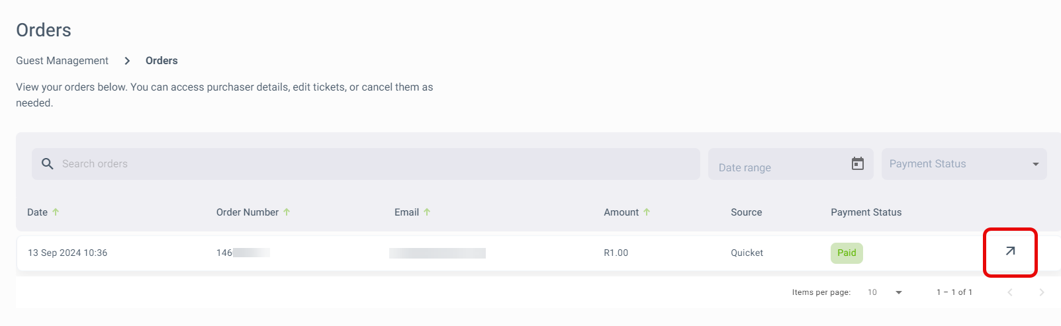This screenshot has height=326, width=1061.
Task: Go to previous page chevron
Action: pyautogui.click(x=1010, y=292)
